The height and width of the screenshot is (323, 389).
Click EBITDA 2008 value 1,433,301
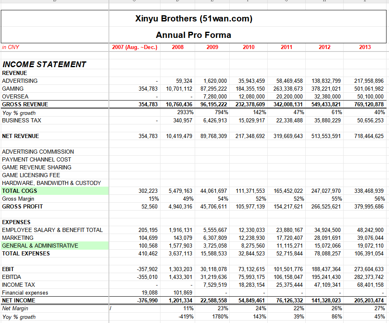[181, 277]
